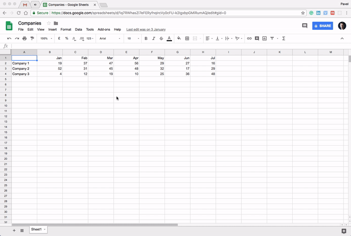Open the browser menu three dots
351x236 pixels.
point(347,13)
